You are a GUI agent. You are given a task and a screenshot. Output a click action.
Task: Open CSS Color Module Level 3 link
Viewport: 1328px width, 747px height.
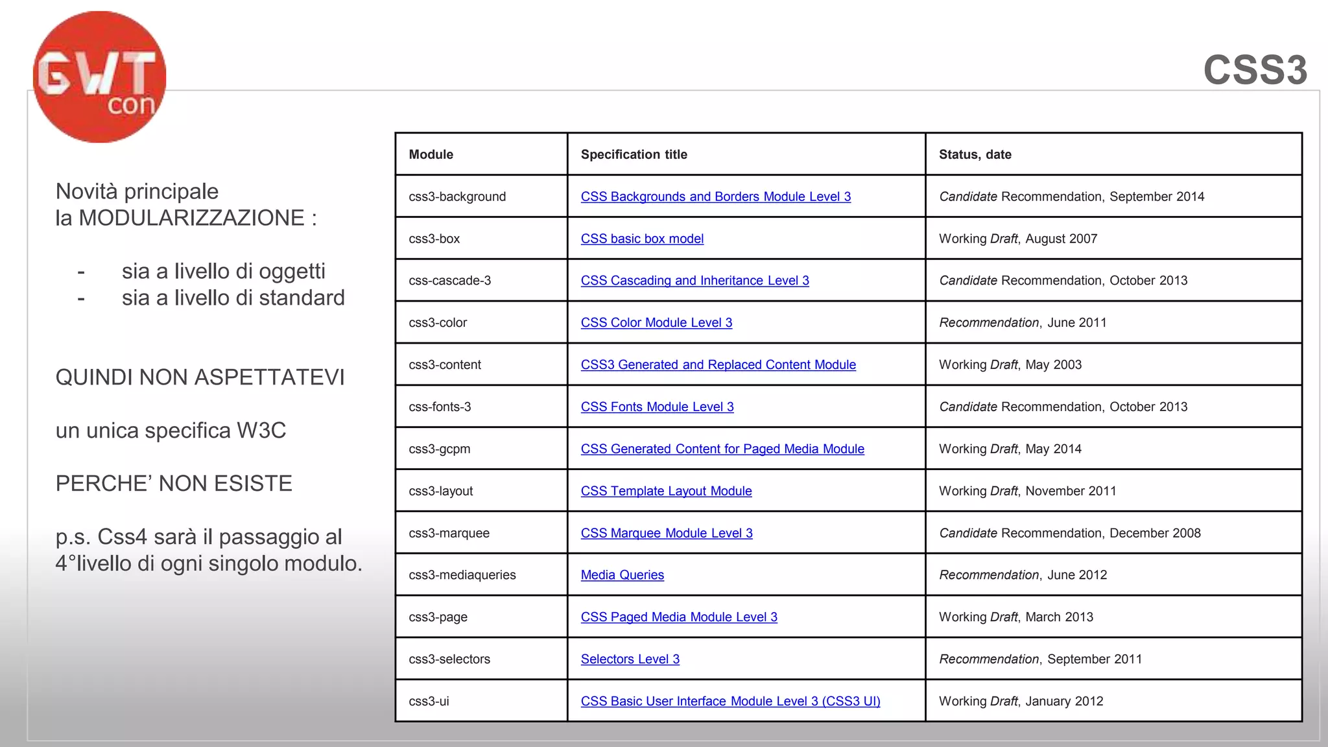(656, 323)
